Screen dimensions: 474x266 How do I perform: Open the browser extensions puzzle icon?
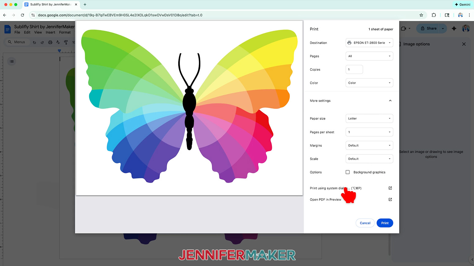pyautogui.click(x=434, y=15)
